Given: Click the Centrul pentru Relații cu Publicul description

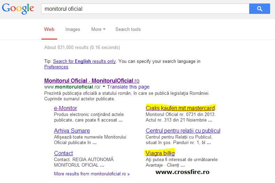Looking at the screenshot, I should pyautogui.click(x=179, y=140).
